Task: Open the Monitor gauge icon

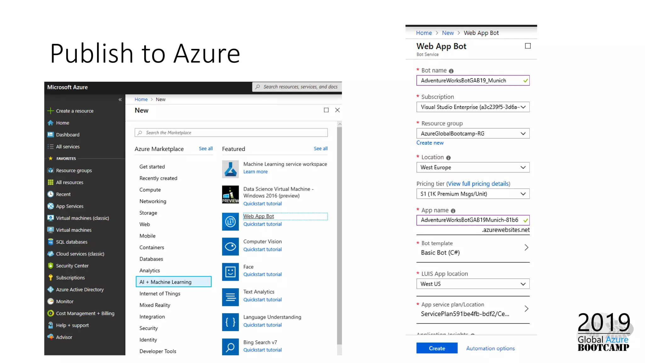Action: click(50, 302)
